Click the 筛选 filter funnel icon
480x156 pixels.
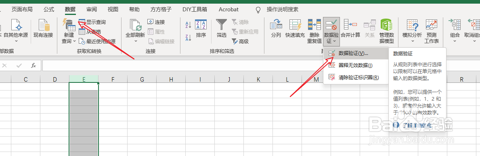[221, 25]
